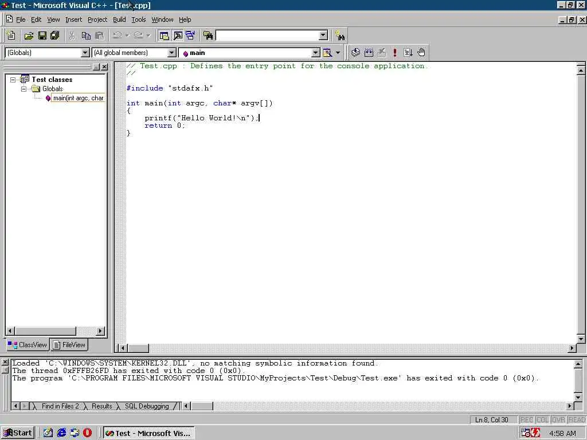Switch to Find in Files 2 output tab
587x440 pixels.
coord(60,406)
